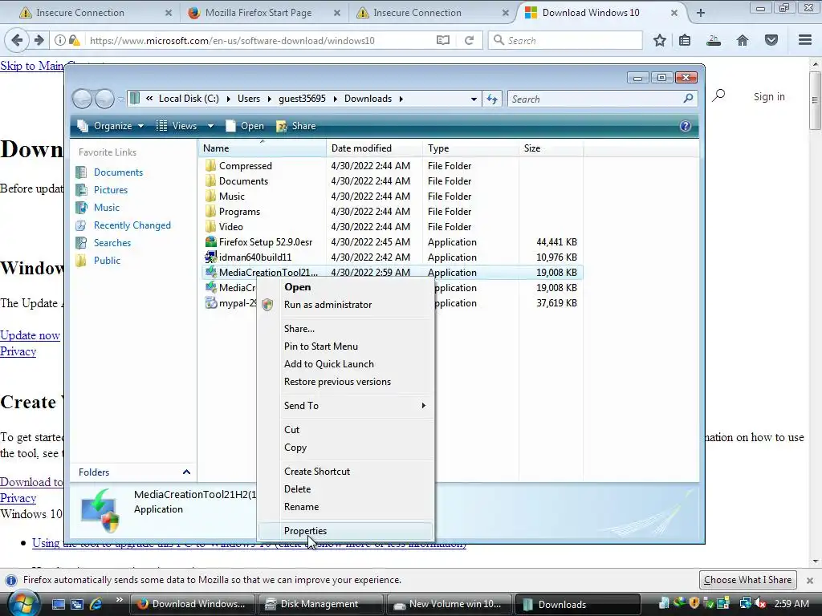Sort by Name column header
Viewport: 822px width, 616px height.
pyautogui.click(x=262, y=148)
